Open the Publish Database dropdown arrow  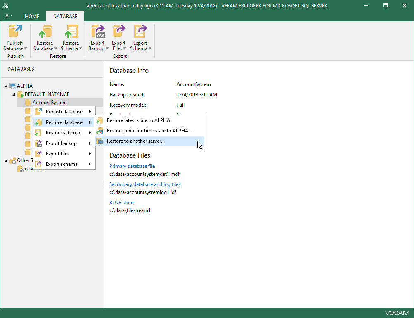click(x=26, y=48)
